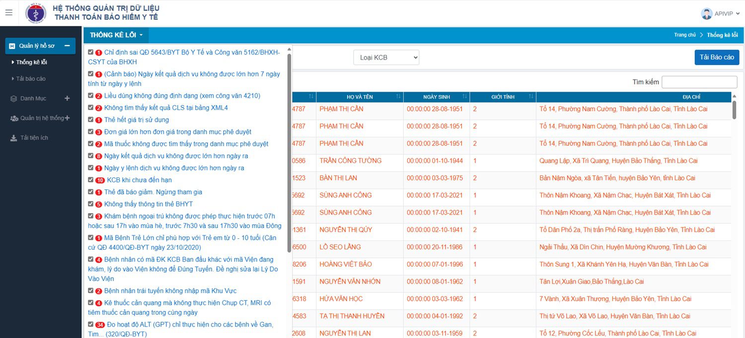
Task: Uncheck the Thẻ hết giá trị sử dụng checkbox
Action: point(91,119)
